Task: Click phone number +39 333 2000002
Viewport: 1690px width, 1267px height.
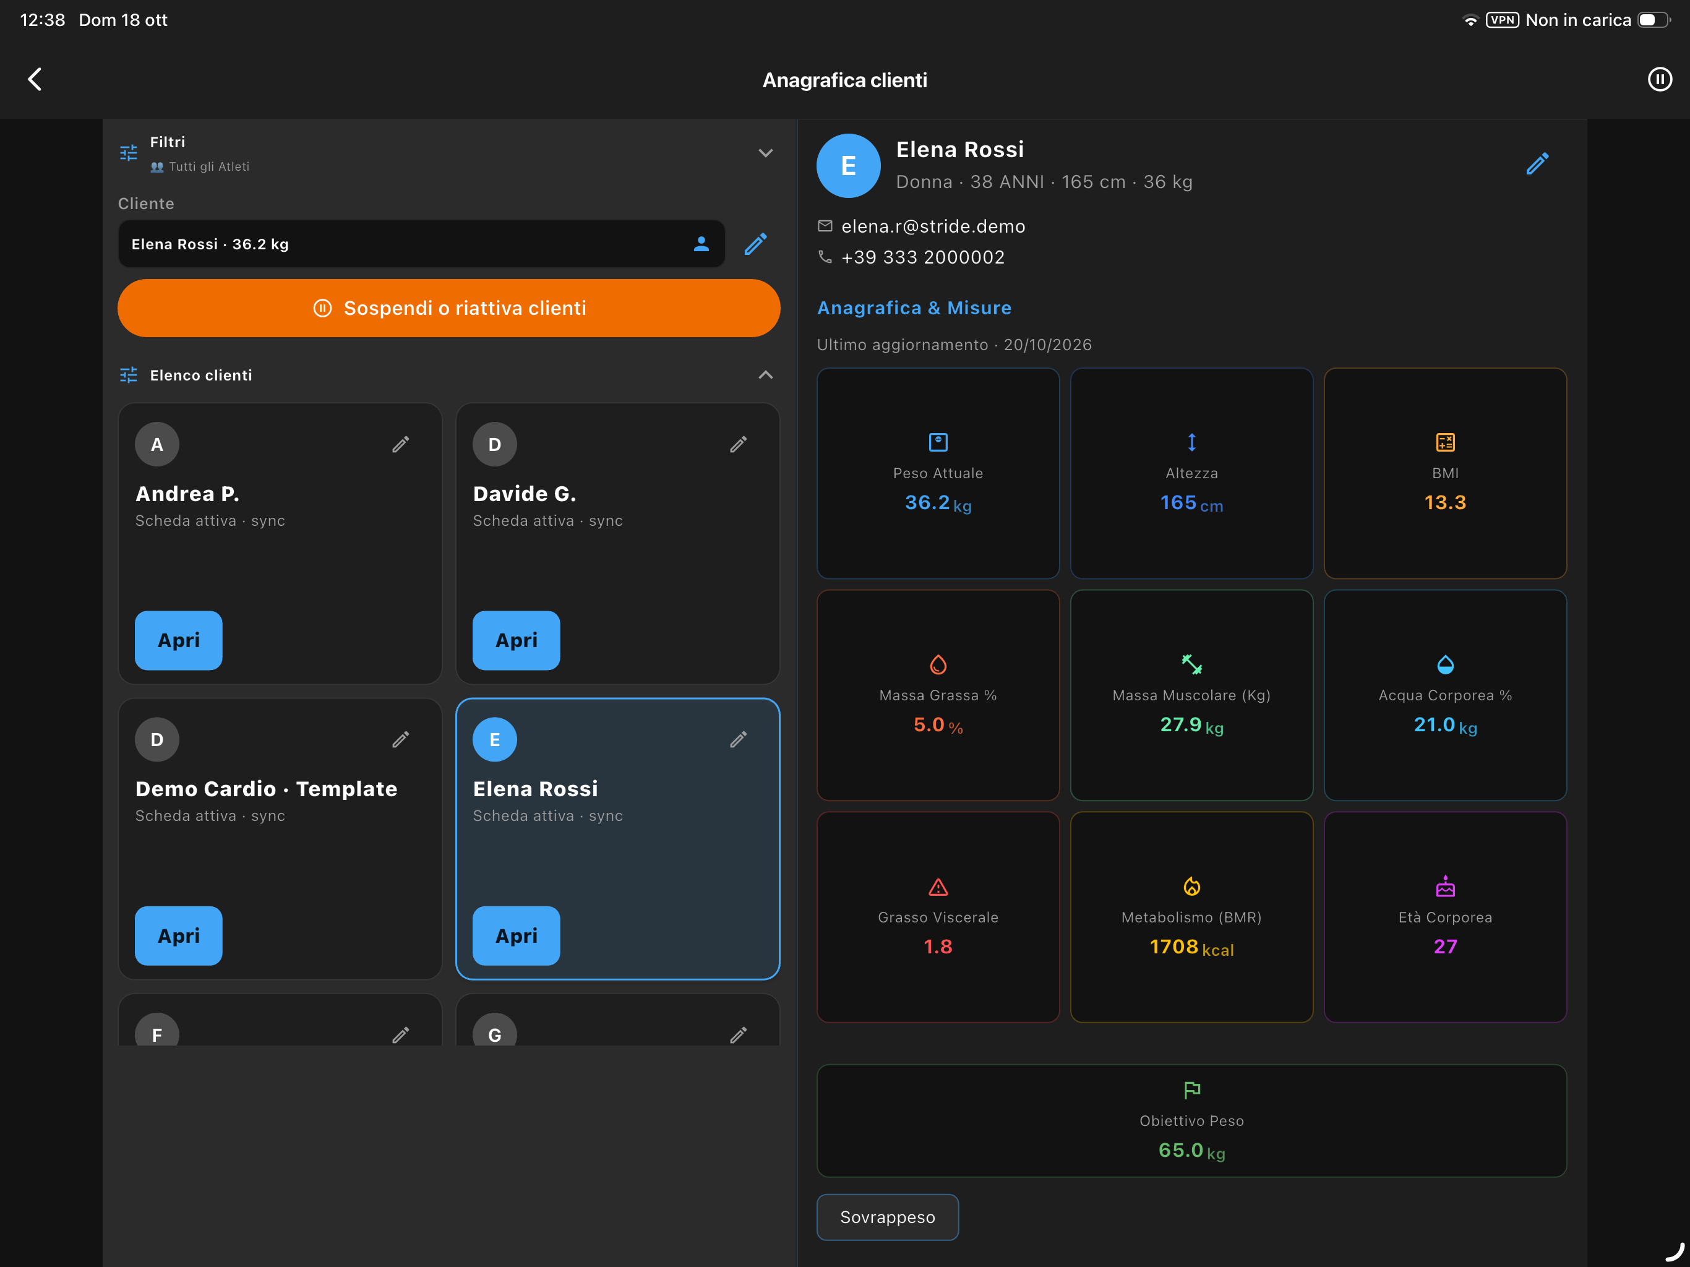Action: [x=922, y=257]
